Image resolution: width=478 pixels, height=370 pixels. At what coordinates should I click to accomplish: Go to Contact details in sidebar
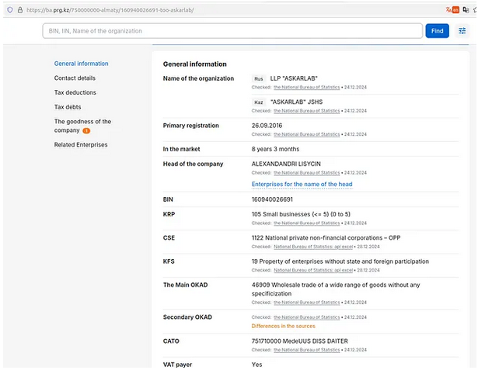click(x=75, y=78)
